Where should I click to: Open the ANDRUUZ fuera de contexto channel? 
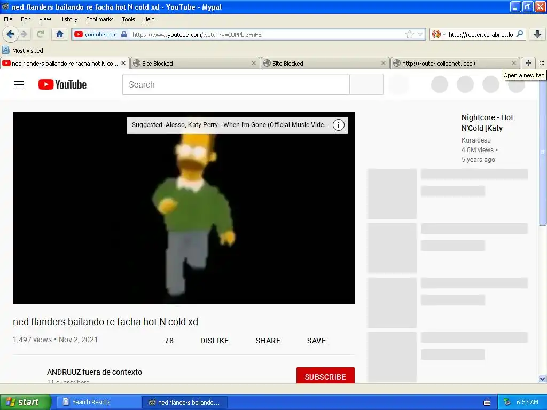(x=95, y=372)
